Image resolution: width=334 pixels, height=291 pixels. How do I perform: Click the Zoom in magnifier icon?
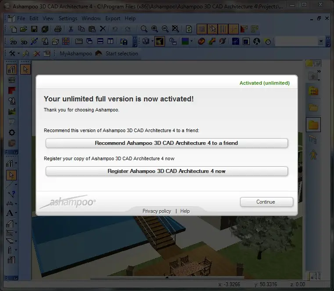point(154,29)
